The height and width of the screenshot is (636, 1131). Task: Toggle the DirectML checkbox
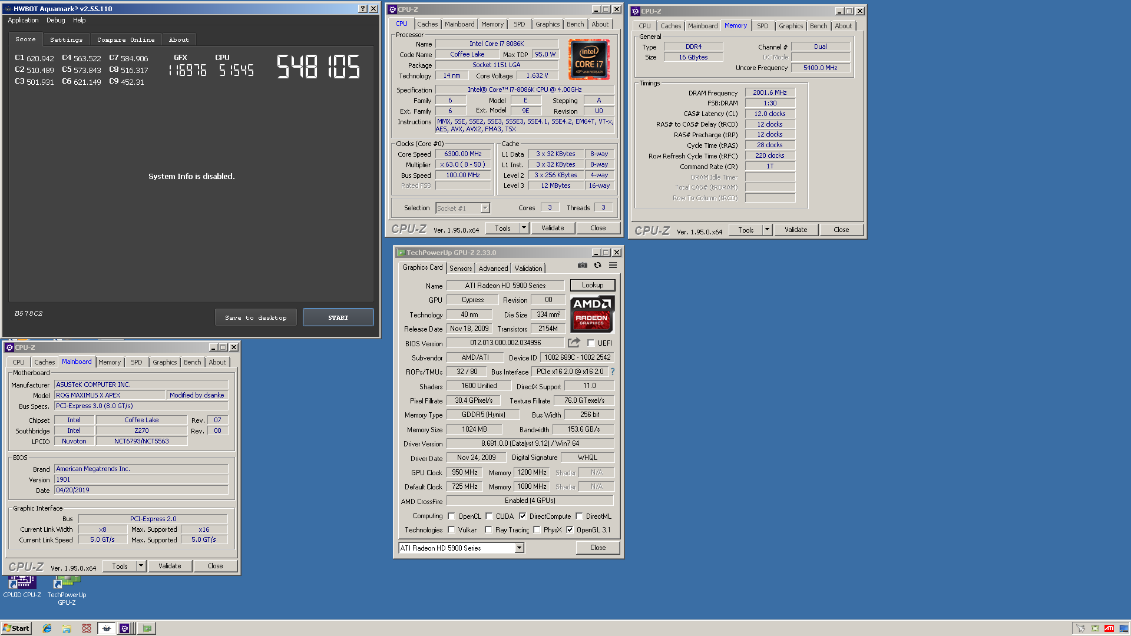point(579,516)
